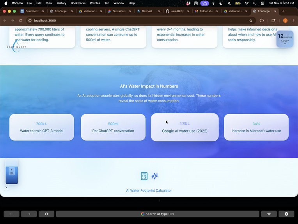
Task: Select the 700k L GPT-3 training card
Action: tap(42, 127)
